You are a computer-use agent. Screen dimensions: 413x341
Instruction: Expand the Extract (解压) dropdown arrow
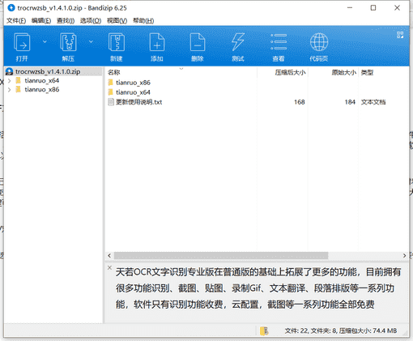point(91,41)
